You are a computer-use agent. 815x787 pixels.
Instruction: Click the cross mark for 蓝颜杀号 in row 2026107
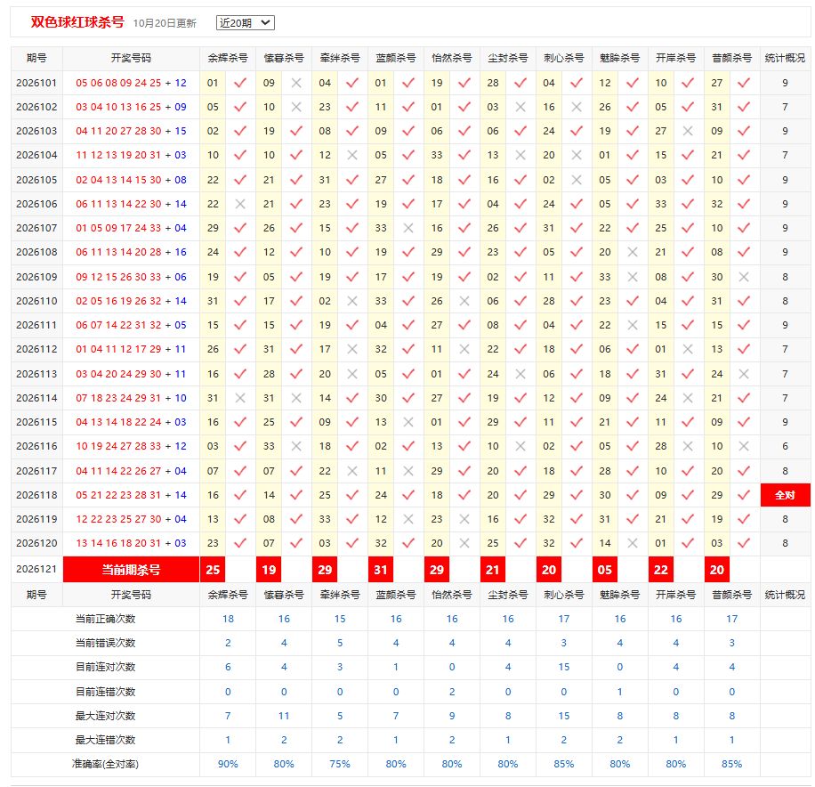408,228
